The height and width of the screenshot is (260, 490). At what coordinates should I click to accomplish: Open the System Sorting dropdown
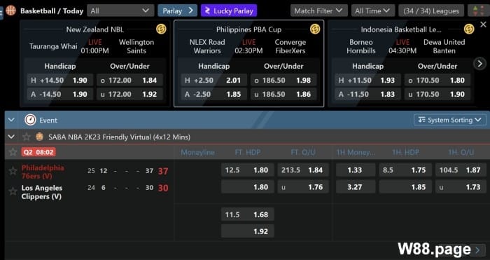click(450, 120)
